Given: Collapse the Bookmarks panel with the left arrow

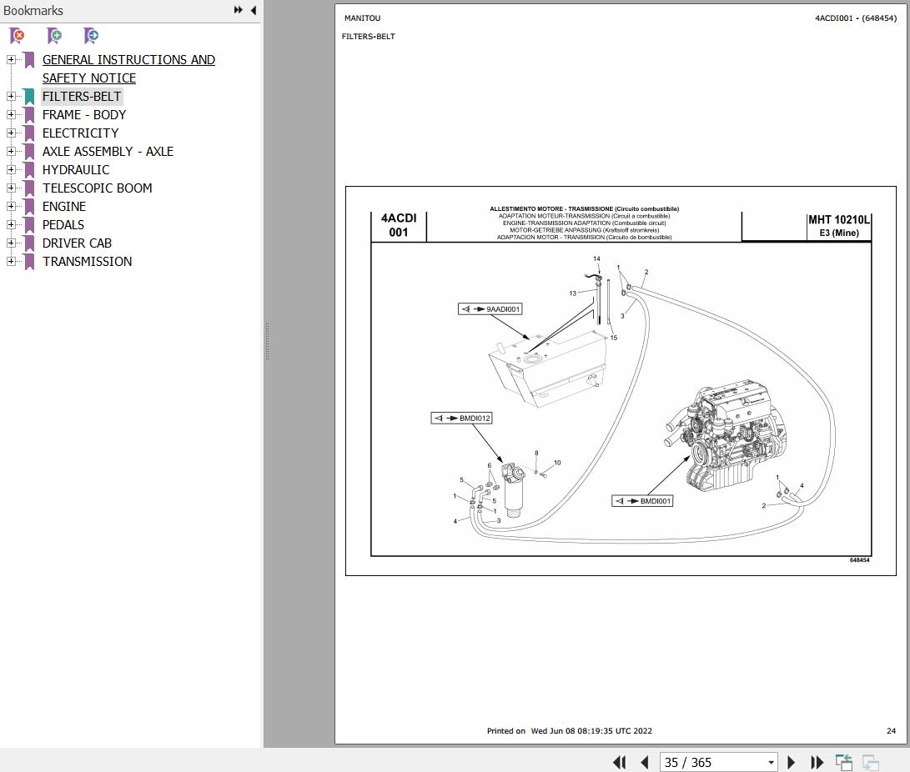Looking at the screenshot, I should click(254, 10).
